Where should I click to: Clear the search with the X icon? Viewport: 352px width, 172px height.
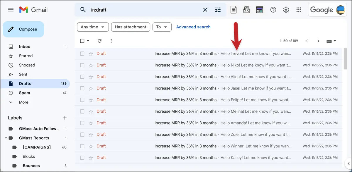(205, 10)
